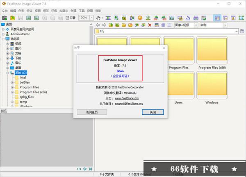The width and height of the screenshot is (246, 177).
Task: Open settings icon with green checkmark
Action: [204, 18]
